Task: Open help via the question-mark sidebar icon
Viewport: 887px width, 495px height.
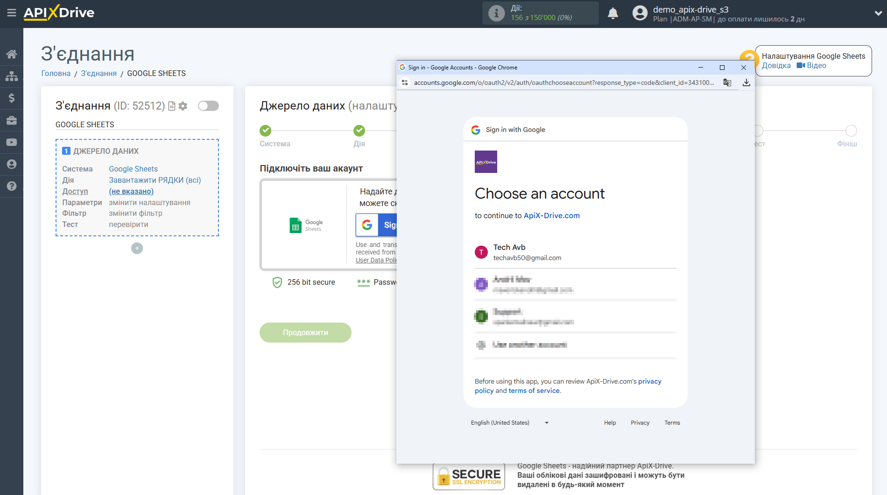Action: (x=12, y=186)
